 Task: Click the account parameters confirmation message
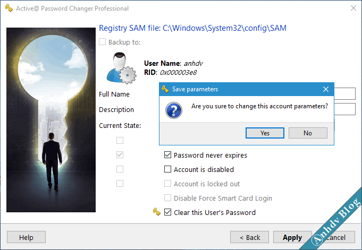click(x=259, y=106)
